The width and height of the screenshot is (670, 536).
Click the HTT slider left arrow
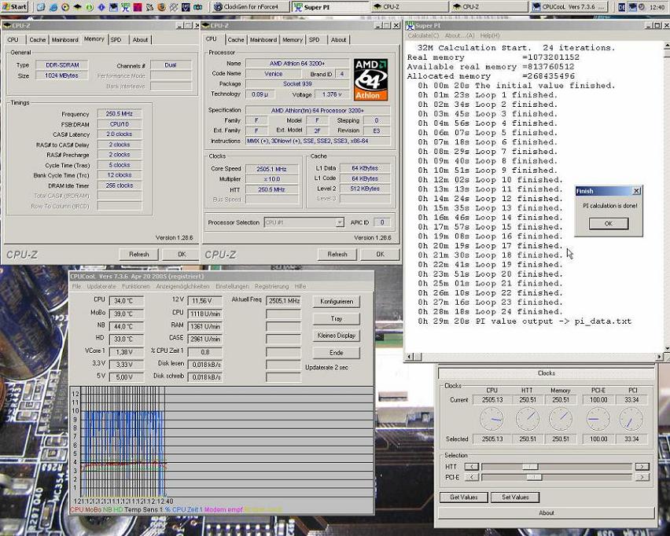(472, 466)
